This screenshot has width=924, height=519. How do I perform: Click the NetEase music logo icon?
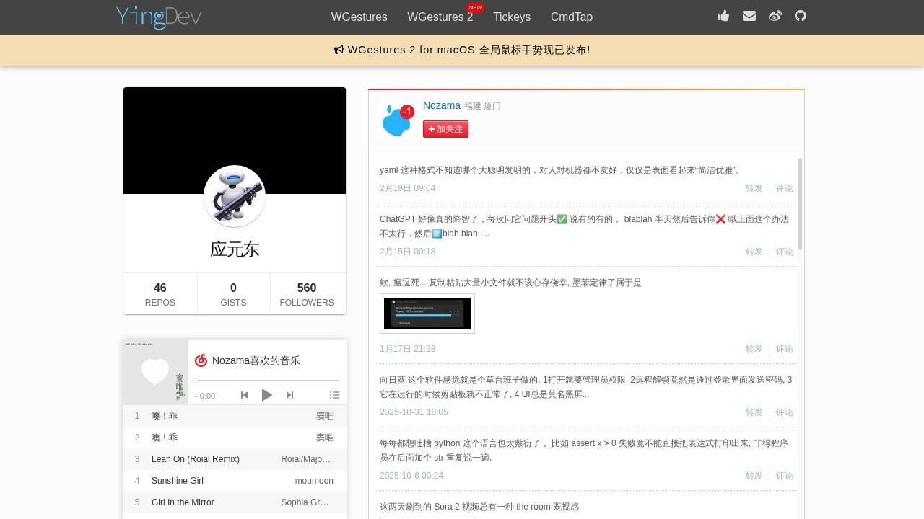(201, 360)
